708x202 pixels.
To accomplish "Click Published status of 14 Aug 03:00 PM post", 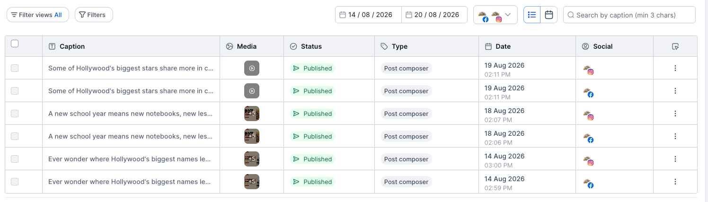I will [x=312, y=159].
